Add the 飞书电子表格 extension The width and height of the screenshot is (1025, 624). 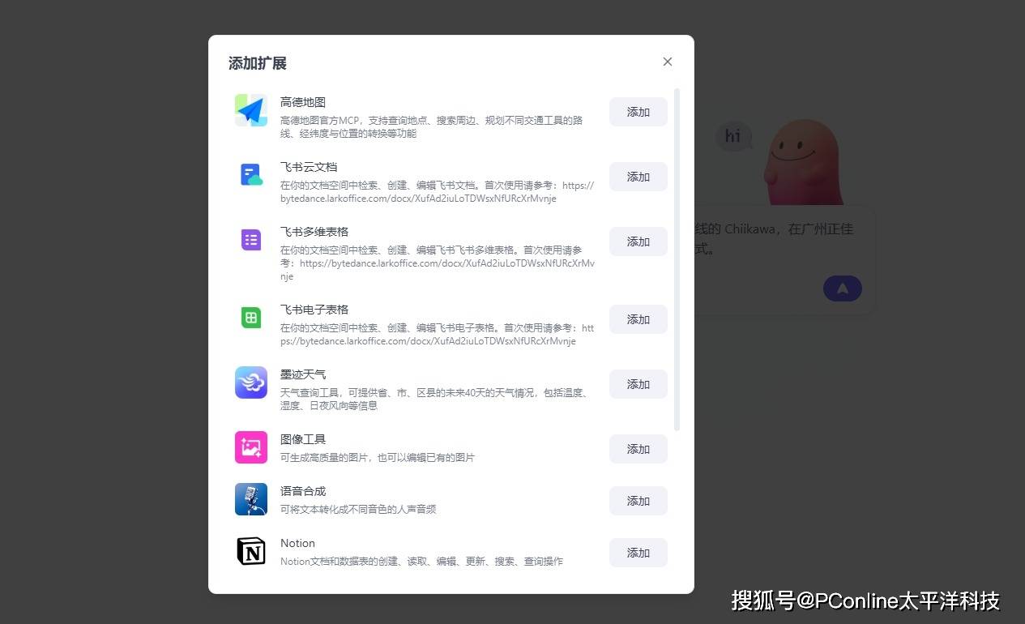pyautogui.click(x=638, y=319)
